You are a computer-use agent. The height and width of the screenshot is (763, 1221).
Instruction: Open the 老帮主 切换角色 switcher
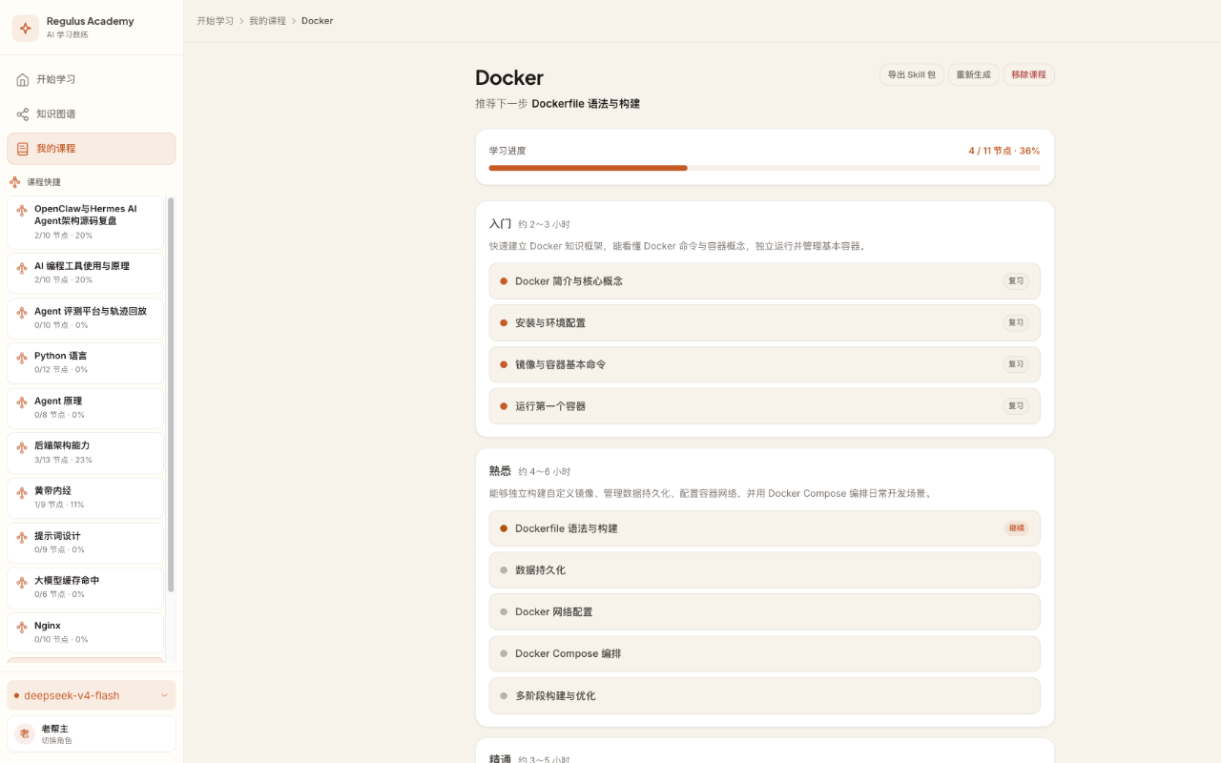point(92,733)
